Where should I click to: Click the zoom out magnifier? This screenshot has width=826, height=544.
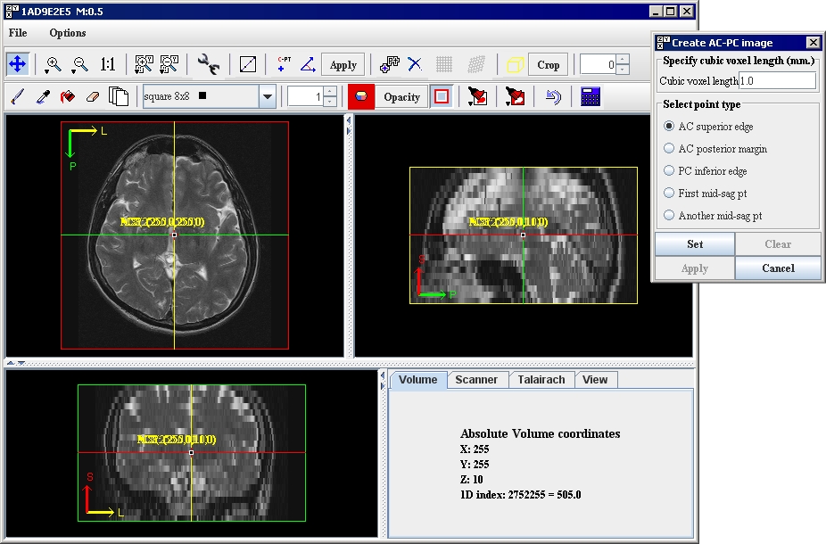[80, 64]
